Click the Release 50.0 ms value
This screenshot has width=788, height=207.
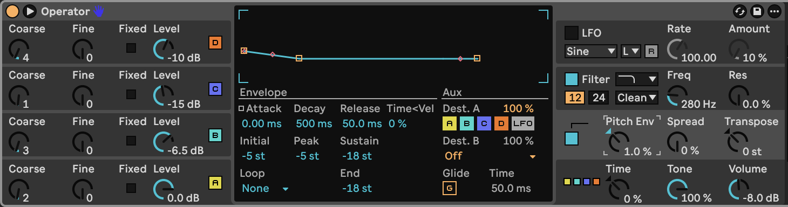click(362, 124)
